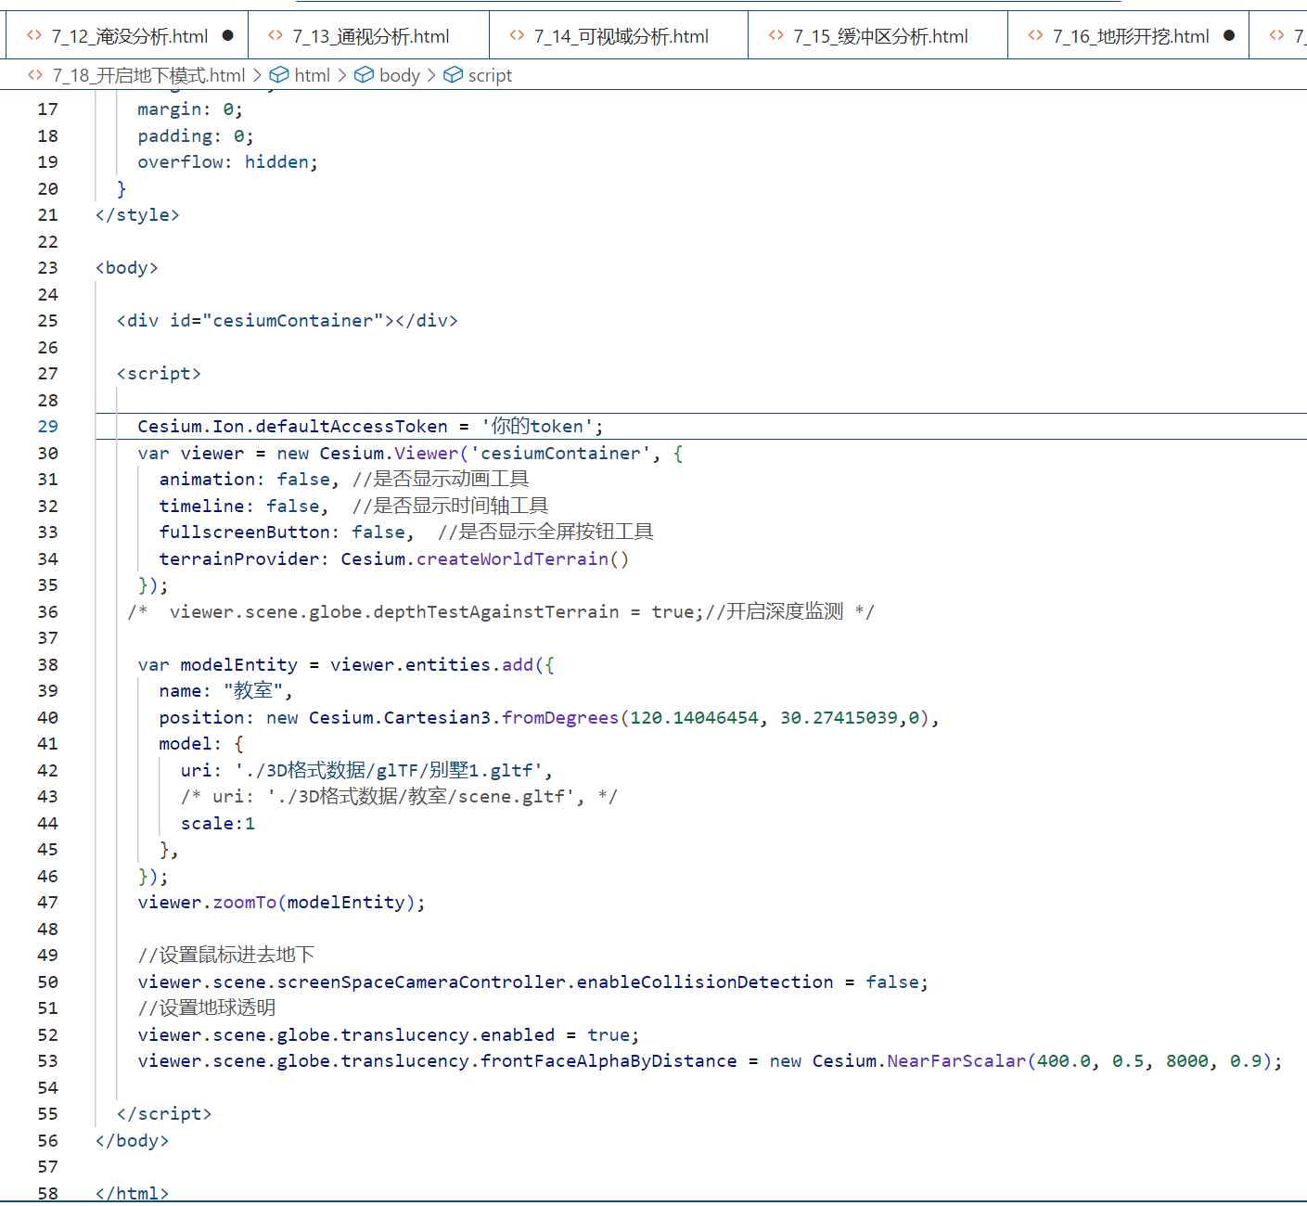Screen dimensions: 1307x1206
Task: Click closing </style> tag
Action: [x=137, y=215]
